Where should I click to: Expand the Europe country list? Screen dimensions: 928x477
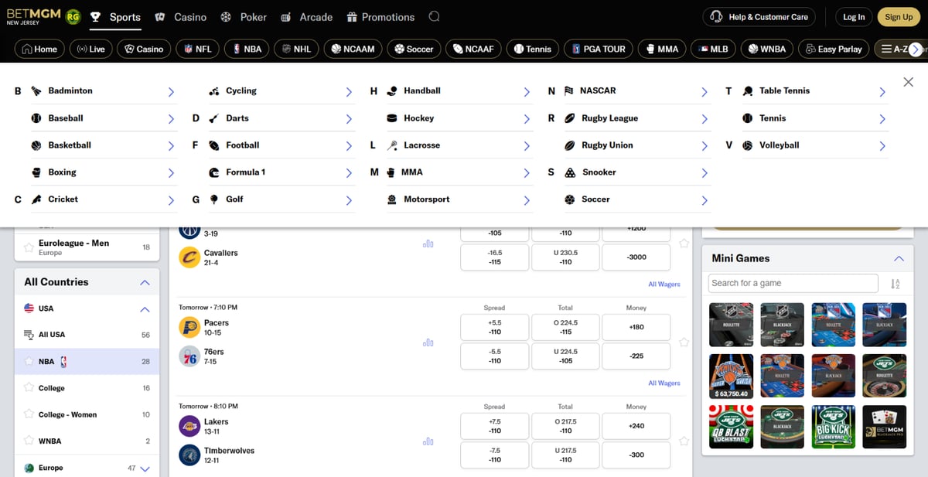(145, 468)
